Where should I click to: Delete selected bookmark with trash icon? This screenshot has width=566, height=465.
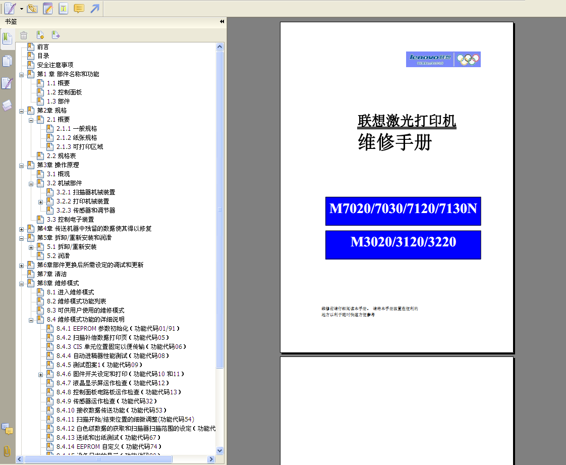coord(24,35)
